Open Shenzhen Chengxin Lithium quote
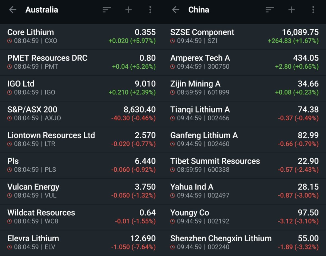This screenshot has height=256, width=326. tap(244, 243)
